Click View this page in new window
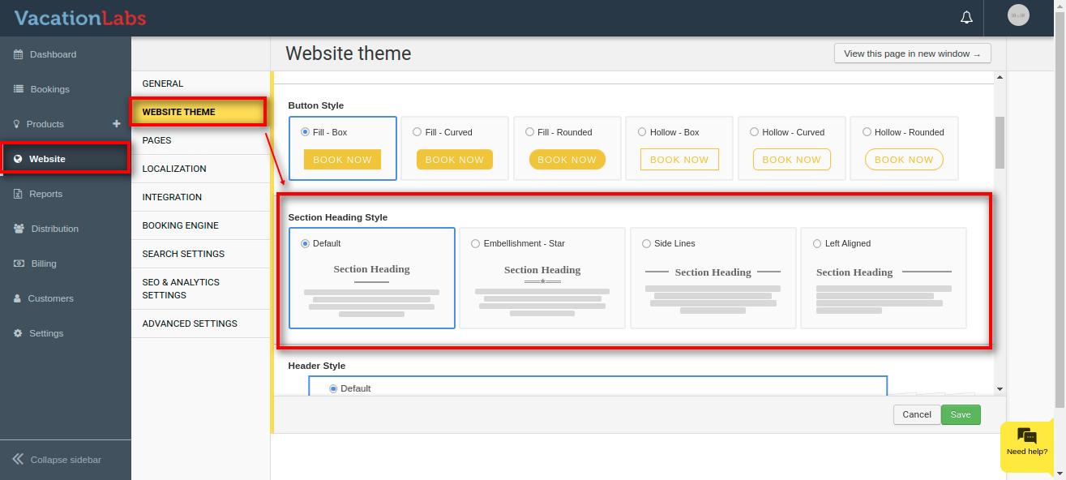This screenshot has height=480, width=1066. tap(912, 54)
